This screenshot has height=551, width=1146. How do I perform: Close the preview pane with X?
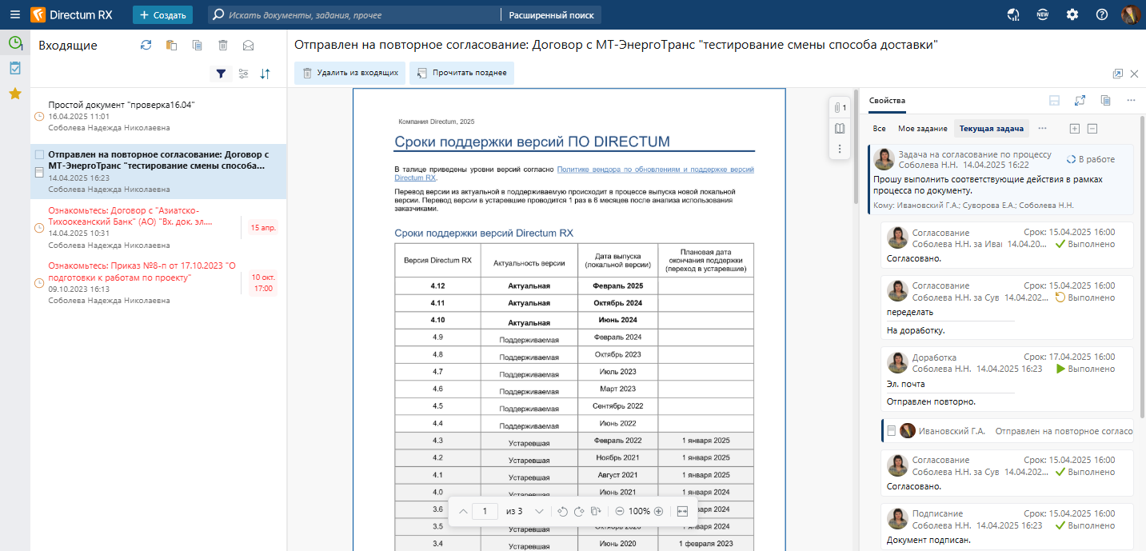(1134, 74)
